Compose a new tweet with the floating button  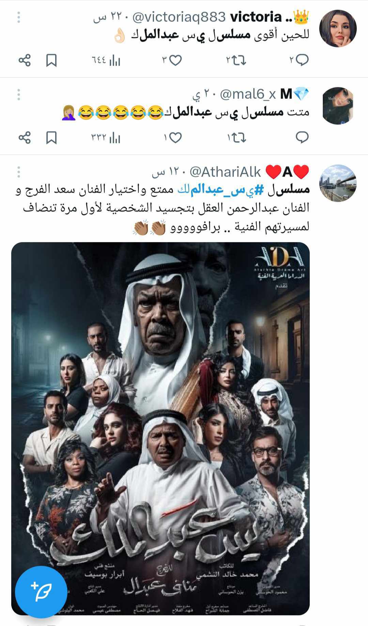[41, 592]
